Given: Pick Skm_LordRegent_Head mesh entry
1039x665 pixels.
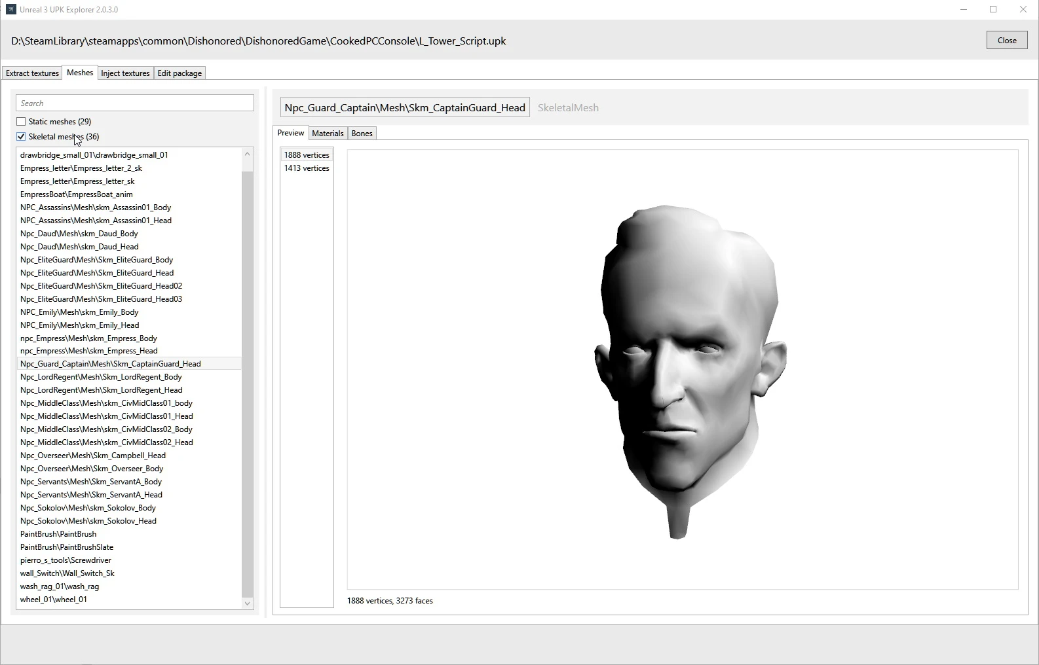Looking at the screenshot, I should click(101, 390).
